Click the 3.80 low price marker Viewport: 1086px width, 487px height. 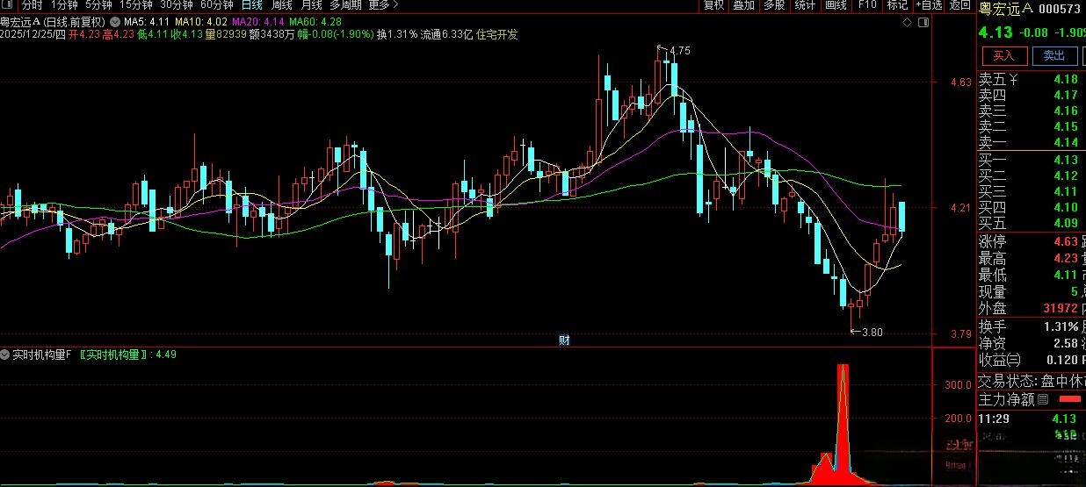tap(871, 332)
